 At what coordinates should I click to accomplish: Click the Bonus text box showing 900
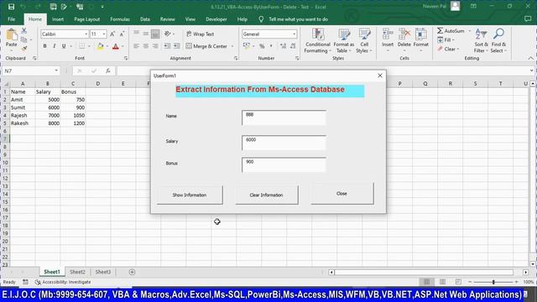coord(284,164)
